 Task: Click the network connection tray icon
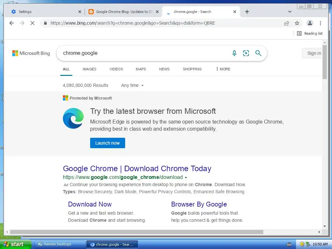tap(308, 244)
